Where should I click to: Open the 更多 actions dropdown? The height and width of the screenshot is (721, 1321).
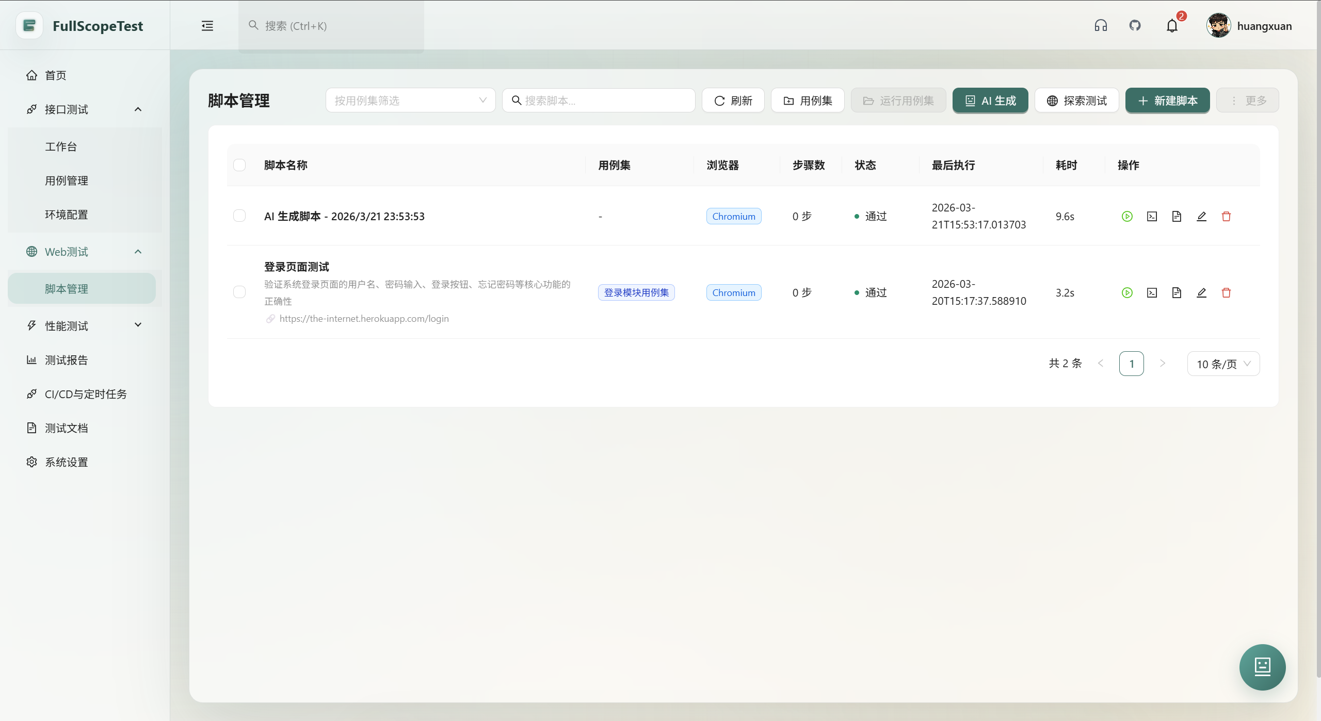pos(1247,100)
